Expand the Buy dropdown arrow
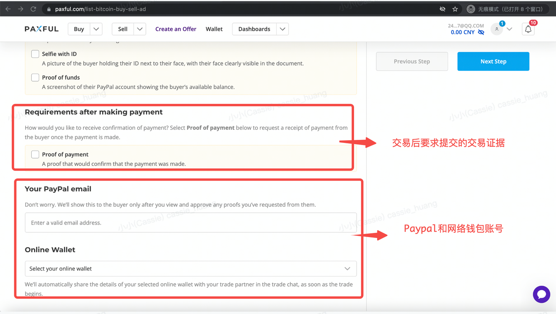 pos(96,29)
